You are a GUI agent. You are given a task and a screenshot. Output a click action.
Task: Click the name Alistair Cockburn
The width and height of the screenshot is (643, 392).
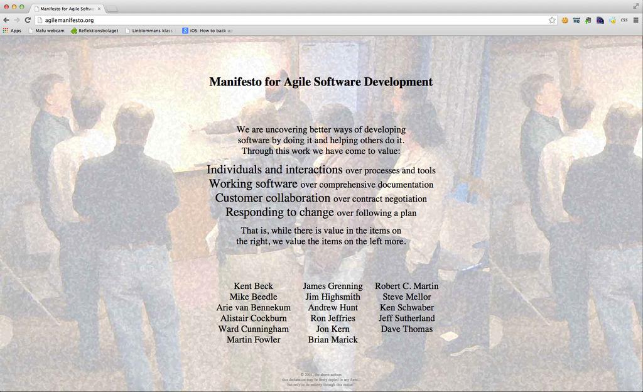[x=254, y=318]
